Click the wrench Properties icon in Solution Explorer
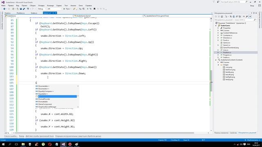This screenshot has height=147, width=262. [x=247, y=16]
